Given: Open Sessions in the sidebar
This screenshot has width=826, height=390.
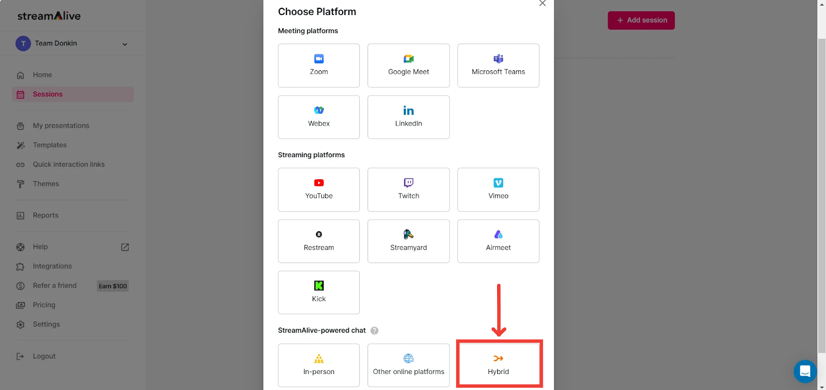Looking at the screenshot, I should (73, 95).
